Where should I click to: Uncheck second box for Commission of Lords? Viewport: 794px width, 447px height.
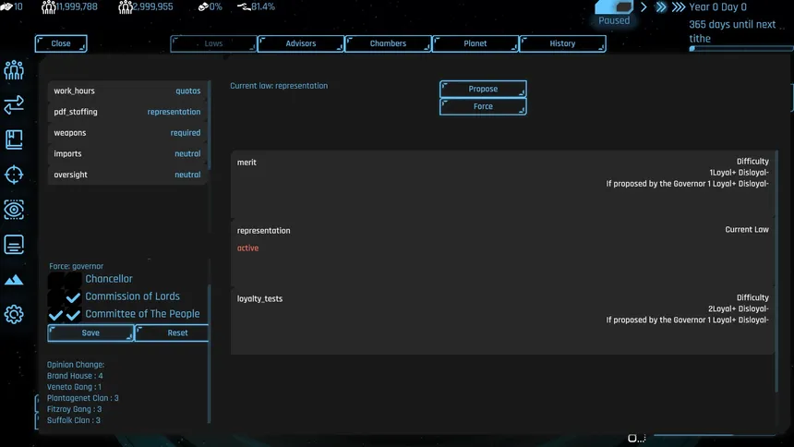tap(74, 297)
